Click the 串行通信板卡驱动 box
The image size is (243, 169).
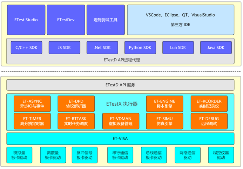coord(120,155)
